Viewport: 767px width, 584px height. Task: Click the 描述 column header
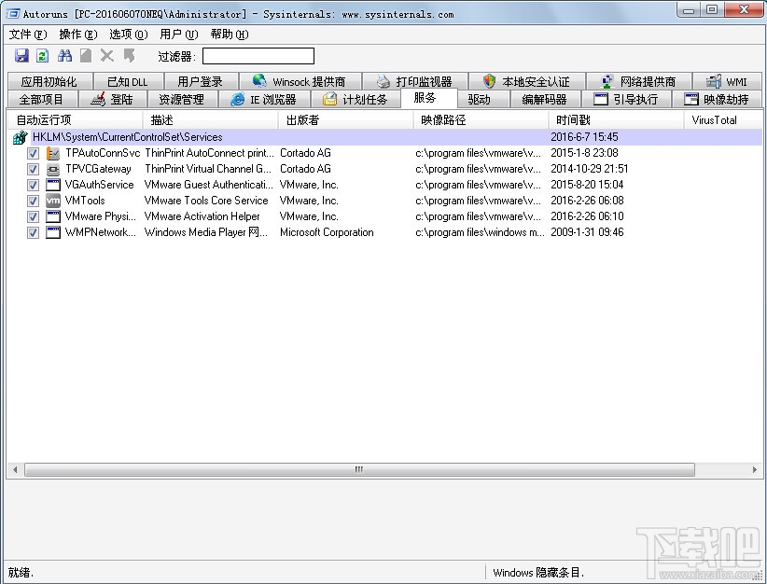pos(210,119)
